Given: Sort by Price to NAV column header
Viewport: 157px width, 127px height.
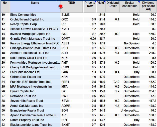Looking at the screenshot, I should click(90, 6).
